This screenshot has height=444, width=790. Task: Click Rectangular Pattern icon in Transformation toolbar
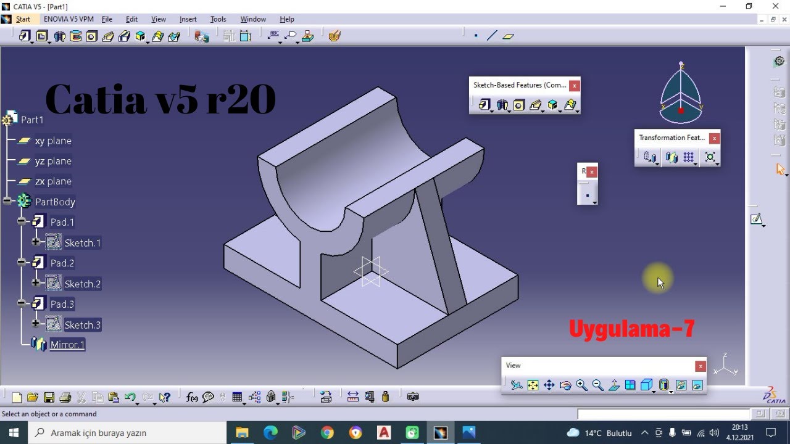689,157
